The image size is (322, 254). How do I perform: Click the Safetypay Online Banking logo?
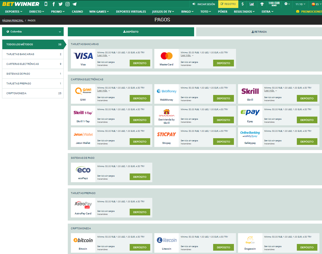click(250, 134)
